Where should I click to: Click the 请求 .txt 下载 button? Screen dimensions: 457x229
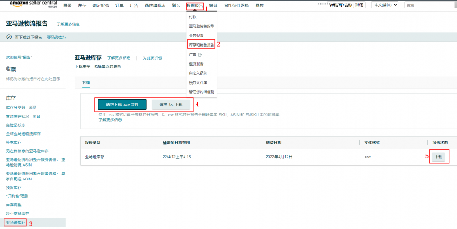coord(171,105)
